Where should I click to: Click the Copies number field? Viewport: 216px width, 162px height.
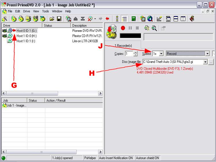(x=129, y=54)
